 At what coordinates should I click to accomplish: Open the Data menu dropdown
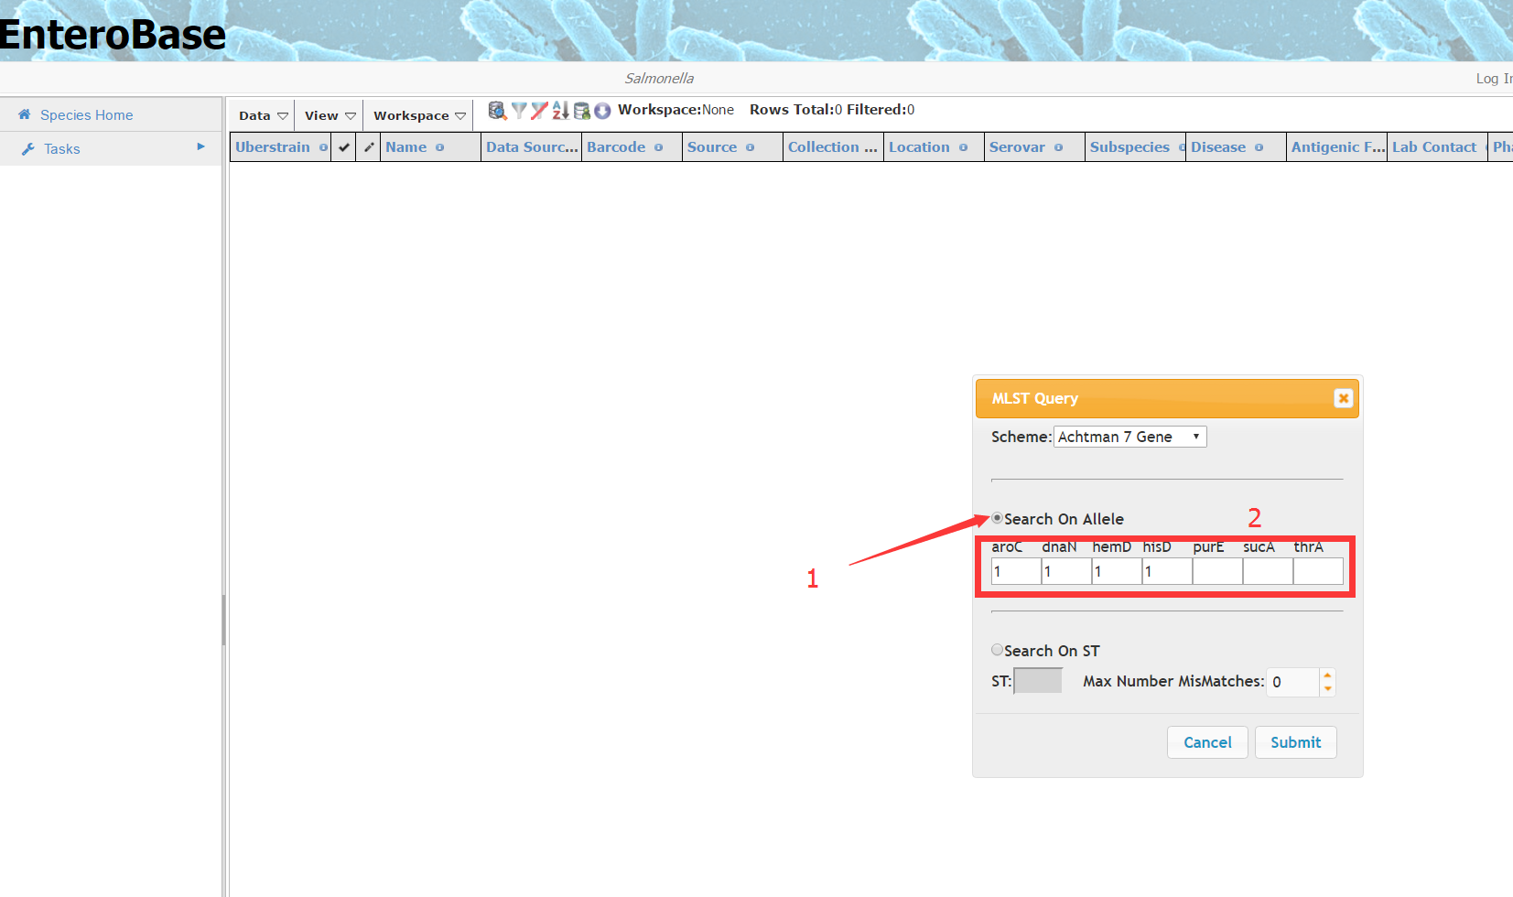click(263, 115)
